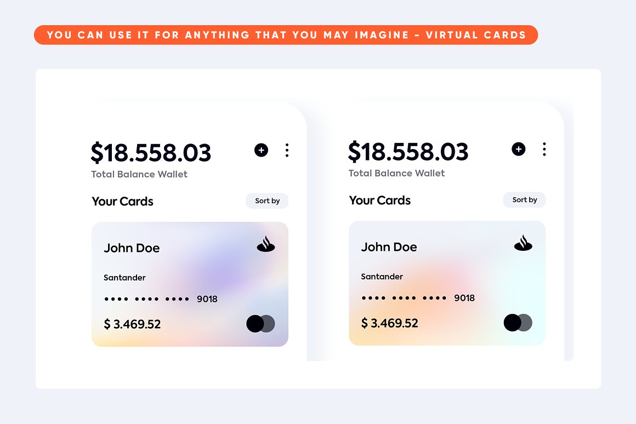636x424 pixels.
Task: Open Sort by dropdown in left wallet
Action: tap(267, 201)
